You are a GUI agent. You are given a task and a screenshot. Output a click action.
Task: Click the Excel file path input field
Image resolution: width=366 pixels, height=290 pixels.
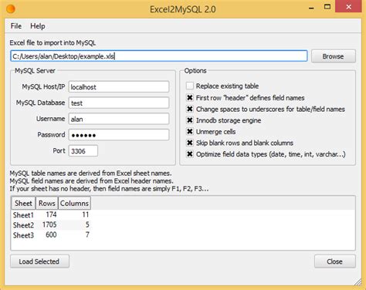tap(159, 56)
